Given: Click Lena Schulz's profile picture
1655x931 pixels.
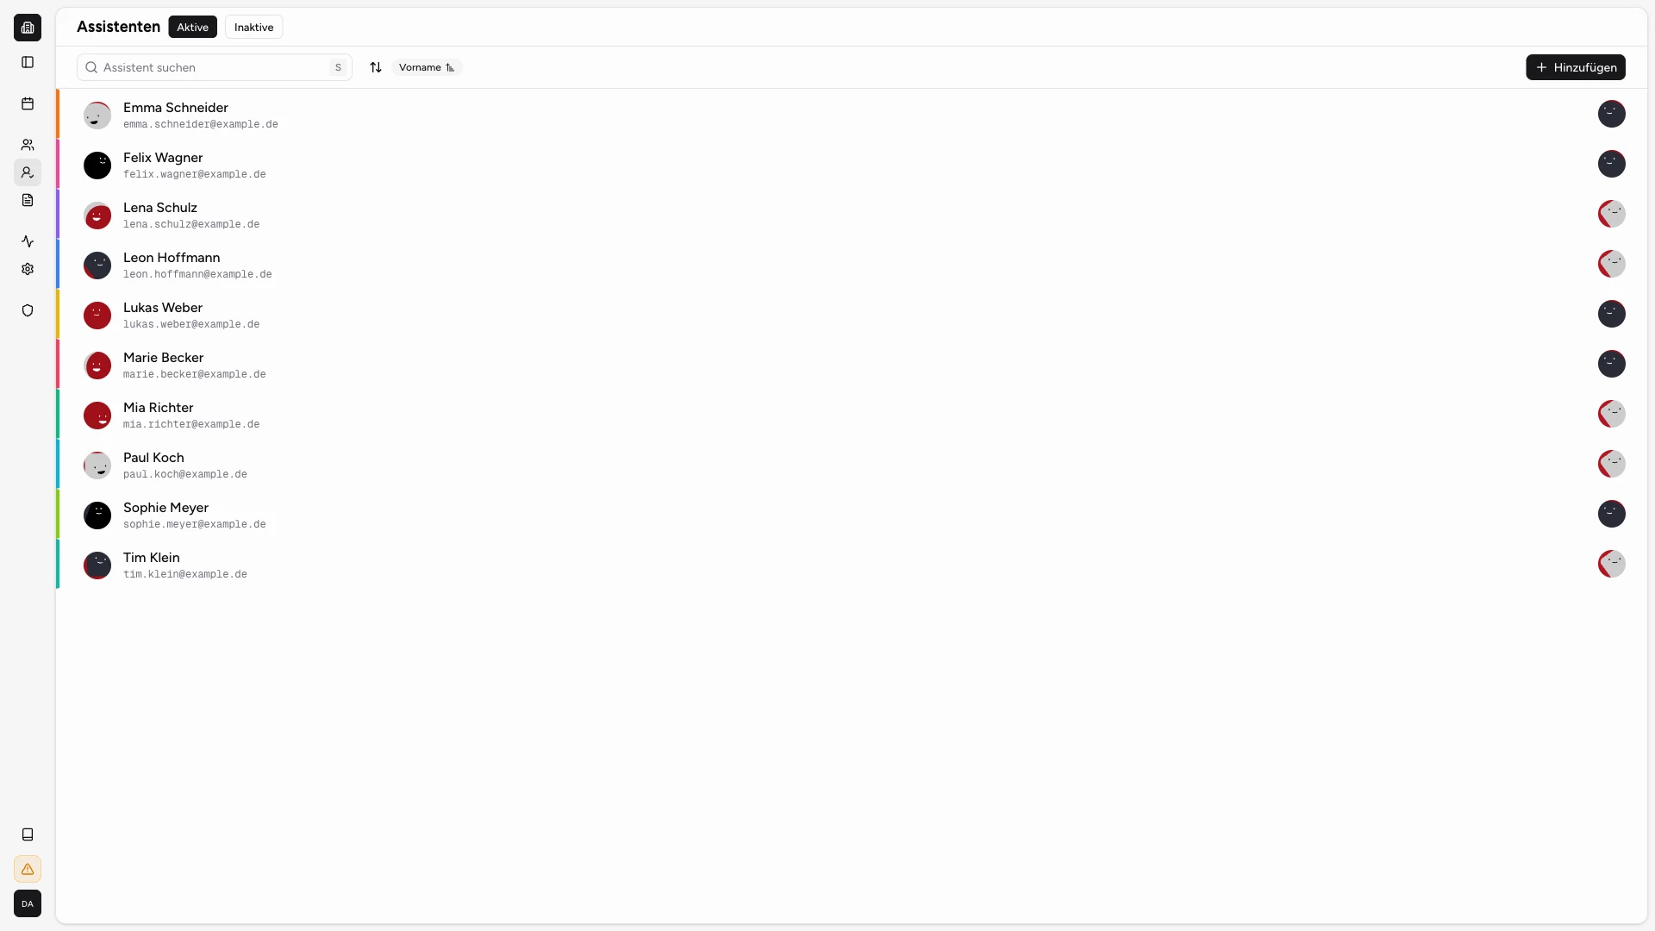Looking at the screenshot, I should 97,215.
